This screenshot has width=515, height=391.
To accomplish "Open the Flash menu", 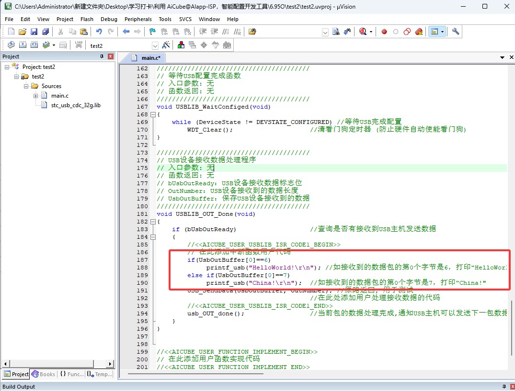I will [87, 19].
